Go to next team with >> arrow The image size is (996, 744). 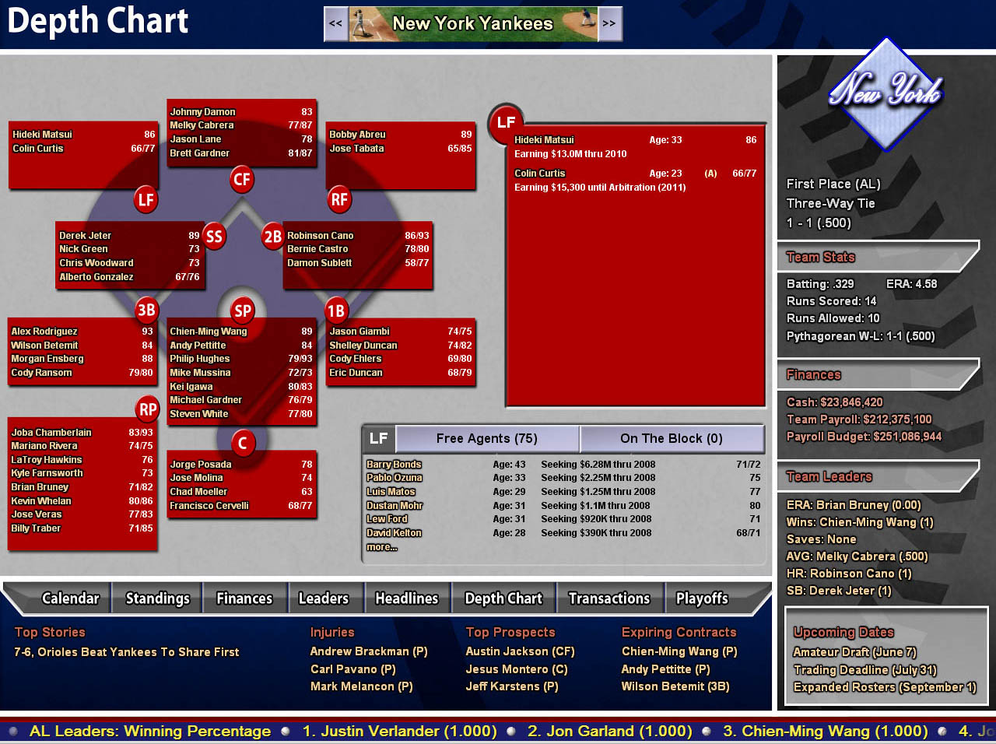click(609, 24)
